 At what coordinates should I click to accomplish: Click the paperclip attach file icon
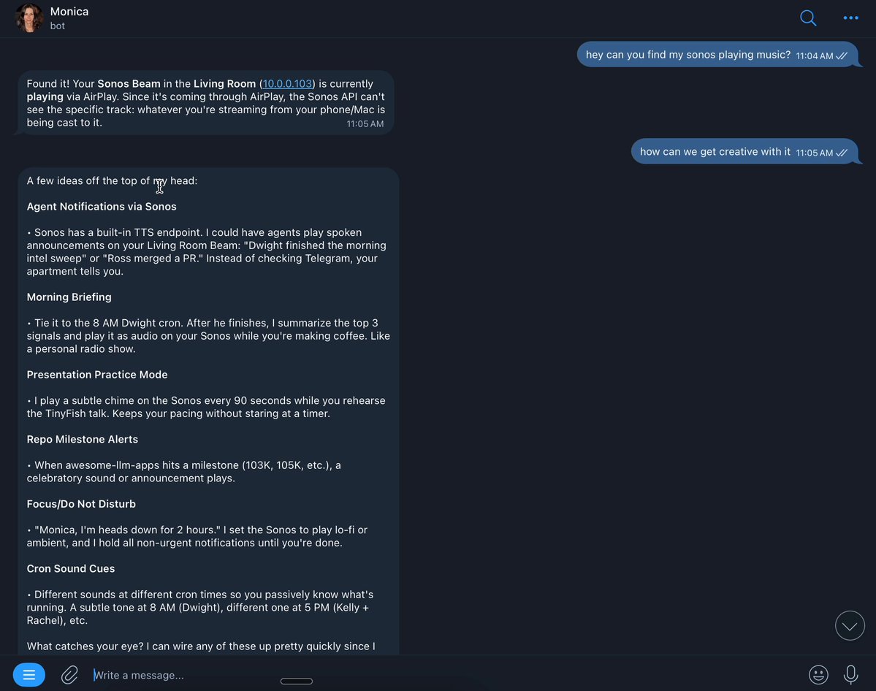coord(69,675)
